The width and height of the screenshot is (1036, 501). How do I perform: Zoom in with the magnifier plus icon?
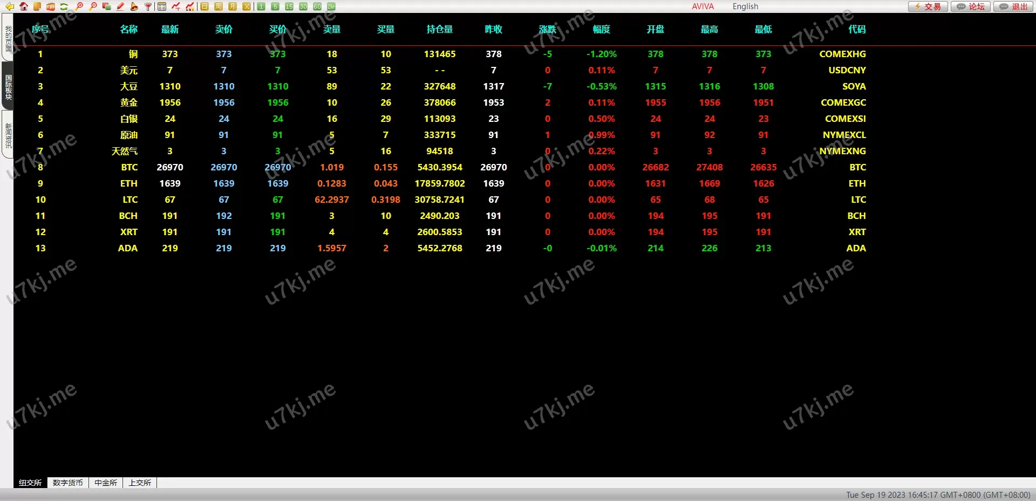[x=79, y=6]
